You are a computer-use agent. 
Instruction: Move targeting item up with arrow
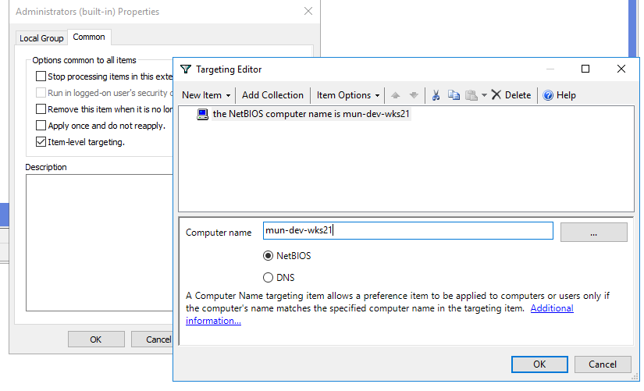coord(396,95)
